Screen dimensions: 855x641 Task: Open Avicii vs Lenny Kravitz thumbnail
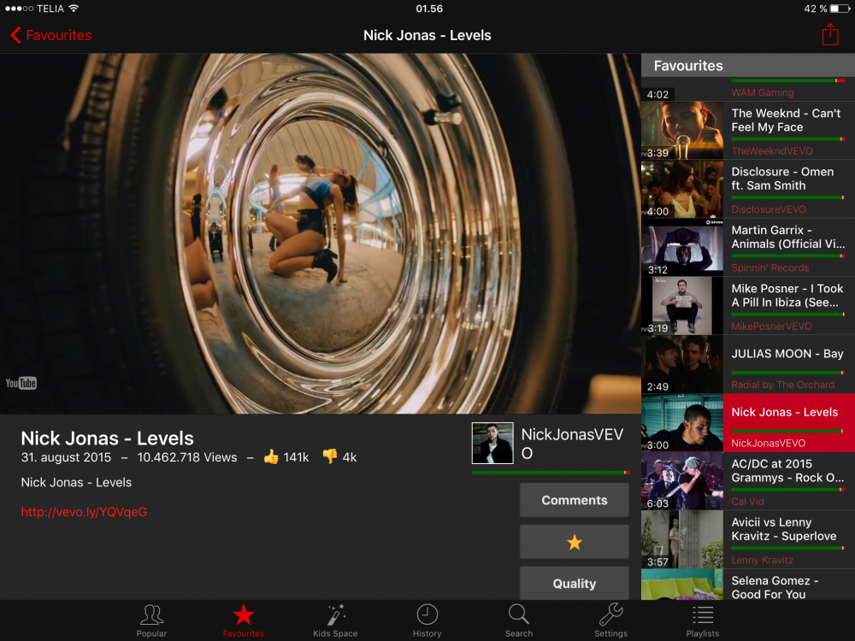point(682,539)
